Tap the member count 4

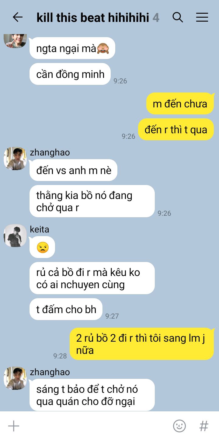(x=156, y=18)
